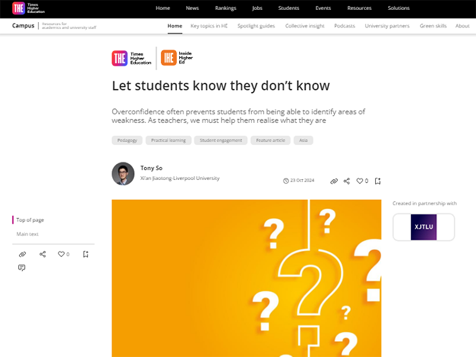The height and width of the screenshot is (357, 476).
Task: Open author Tony So's profile link
Action: [x=151, y=168]
